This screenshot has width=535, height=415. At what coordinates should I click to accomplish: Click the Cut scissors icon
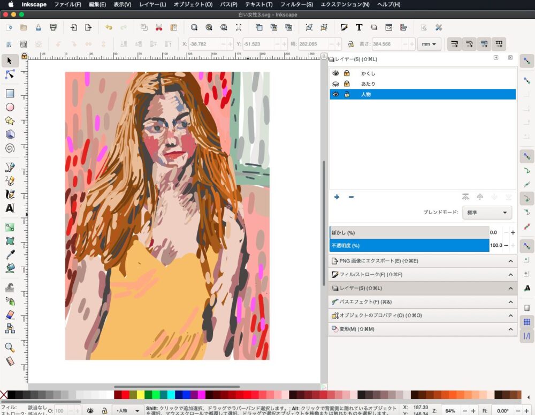click(159, 27)
